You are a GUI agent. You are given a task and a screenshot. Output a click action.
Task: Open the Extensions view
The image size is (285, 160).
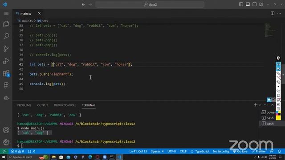click(x=6, y=73)
